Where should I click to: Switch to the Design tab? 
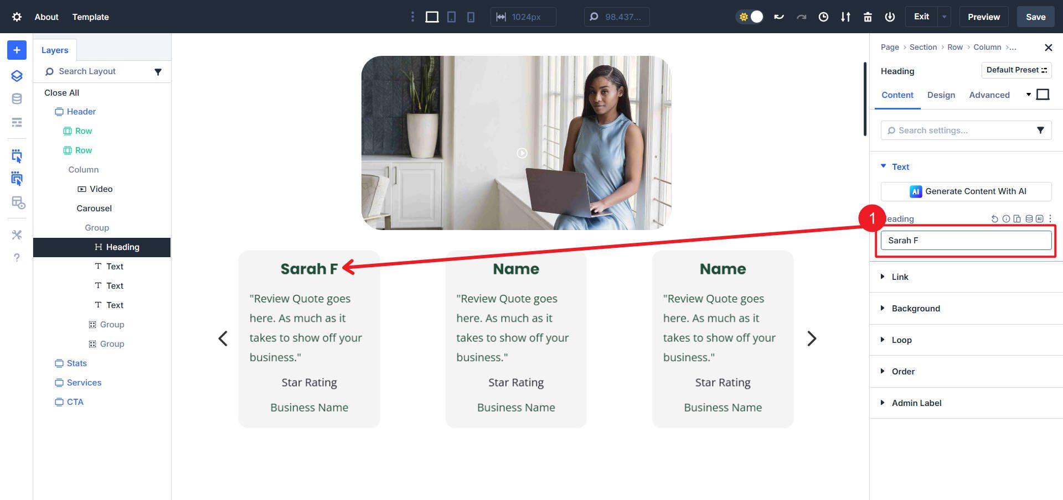click(x=941, y=95)
